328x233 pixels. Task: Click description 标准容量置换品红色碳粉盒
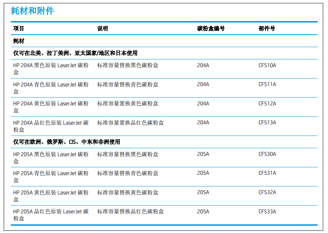click(x=131, y=123)
